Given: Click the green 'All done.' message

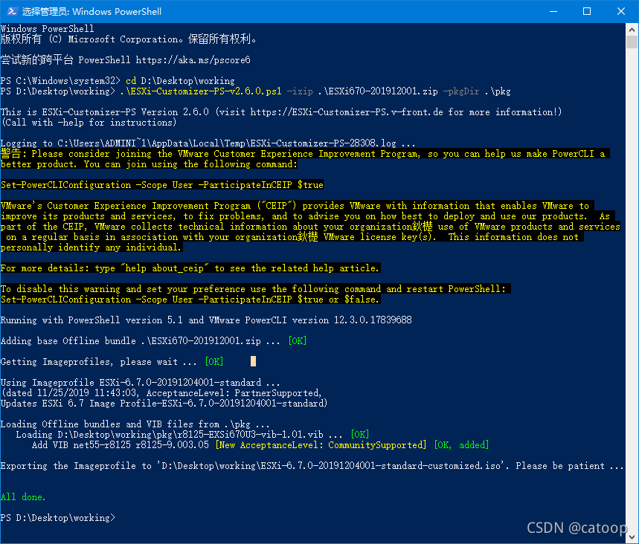Looking at the screenshot, I should (x=23, y=497).
